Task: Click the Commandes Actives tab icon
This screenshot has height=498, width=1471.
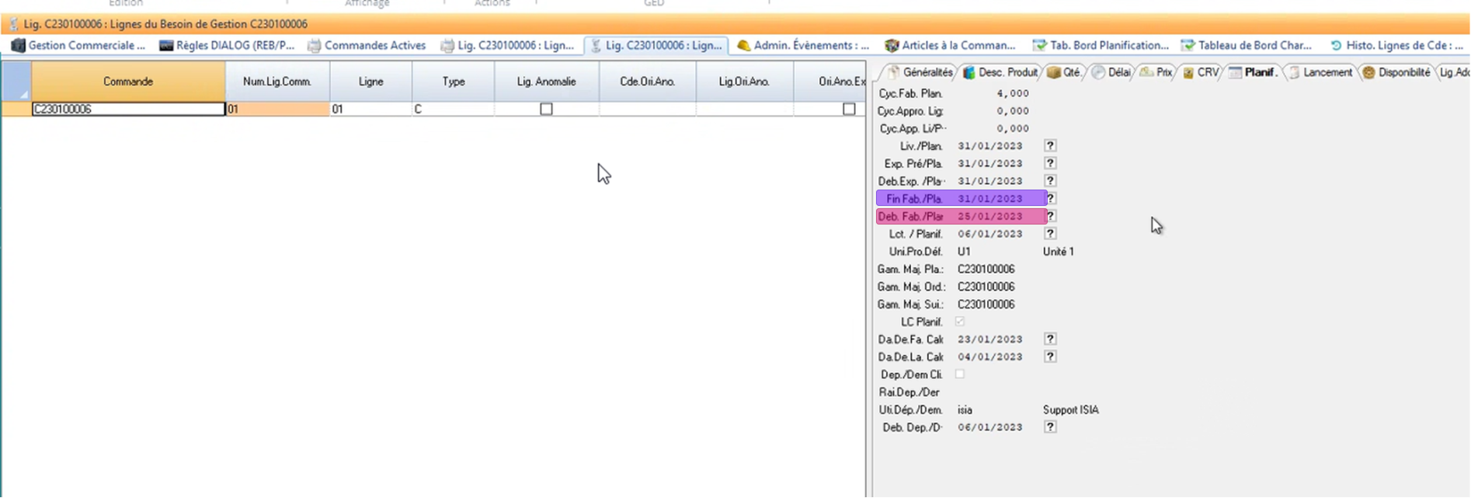Action: 315,46
